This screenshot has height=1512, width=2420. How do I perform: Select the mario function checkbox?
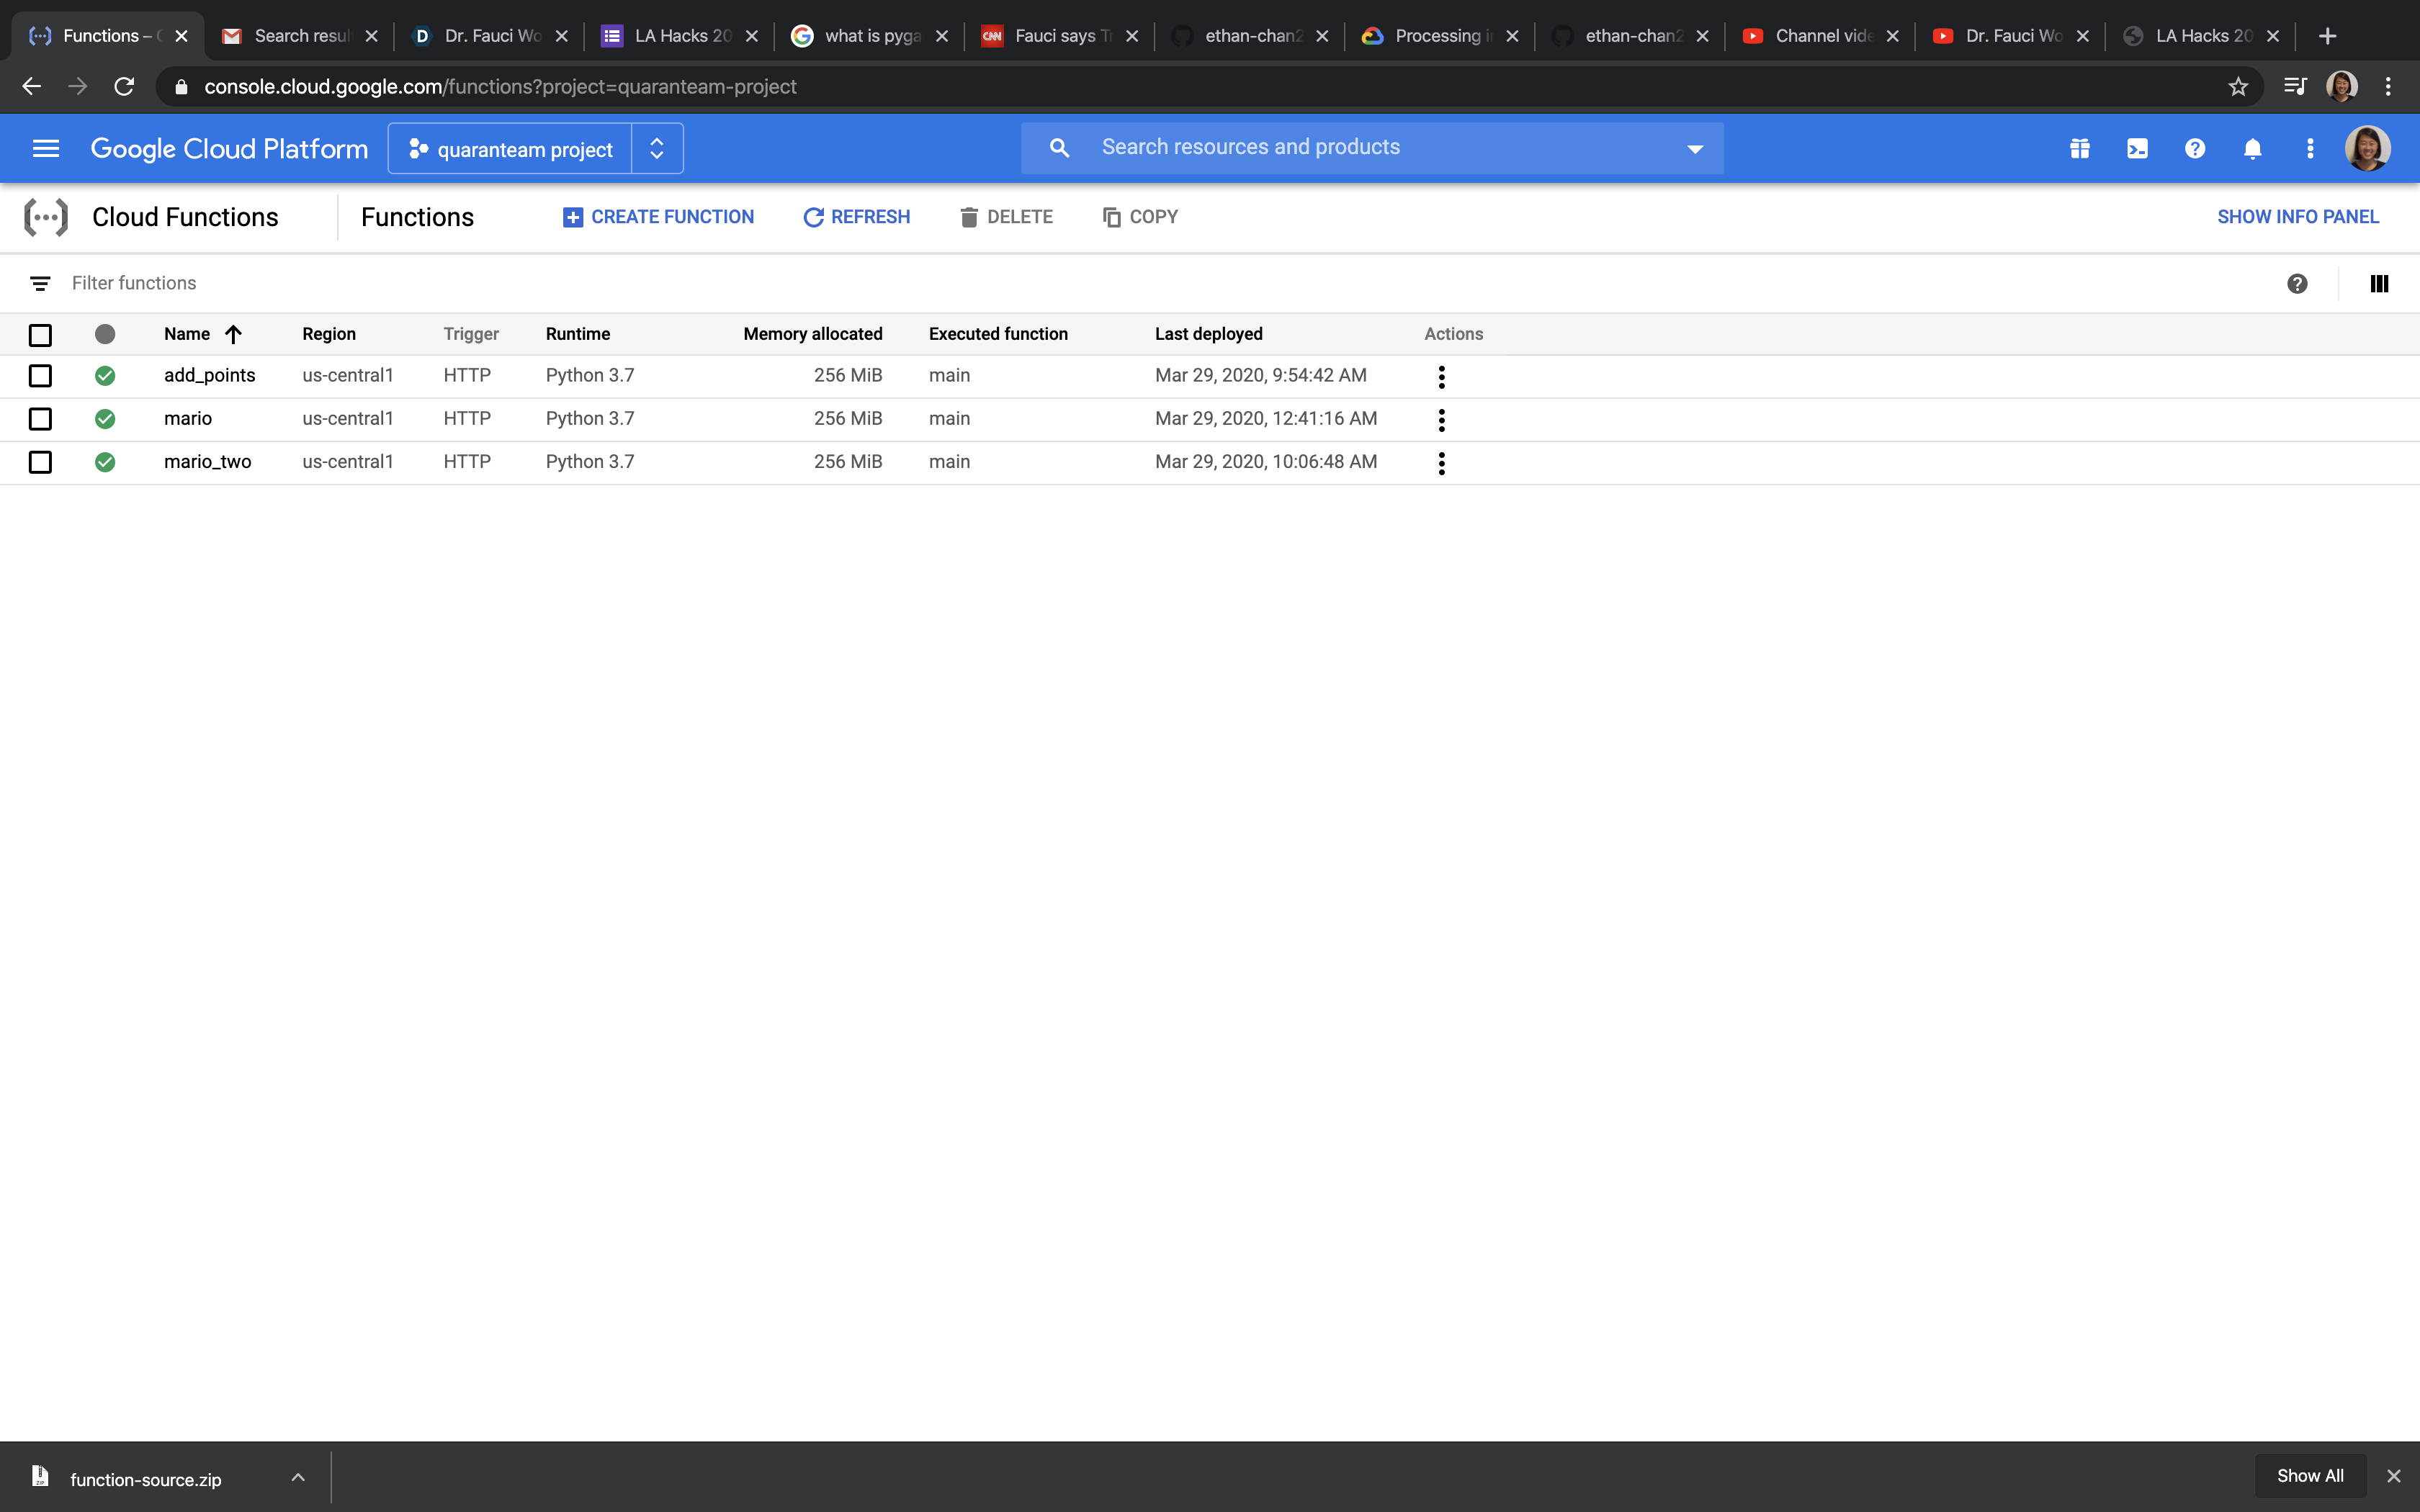point(40,419)
